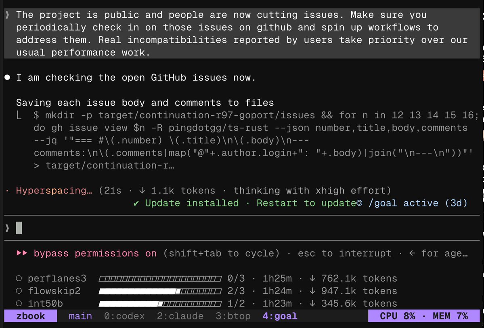This screenshot has height=328, width=484.
Task: Click the flowskip2 progress bar
Action: click(x=160, y=291)
